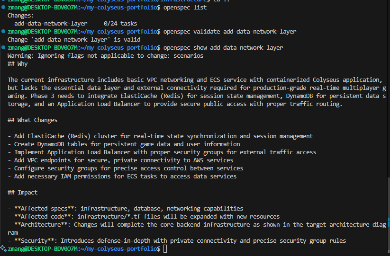This screenshot has height=256, width=390.
Task: Click the blue marker on the scrollbar ruler
Action: click(389, 222)
